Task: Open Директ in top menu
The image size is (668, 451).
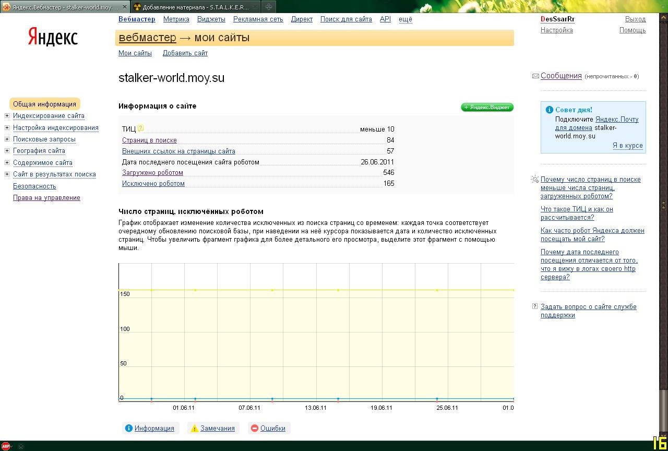Action: pyautogui.click(x=302, y=19)
